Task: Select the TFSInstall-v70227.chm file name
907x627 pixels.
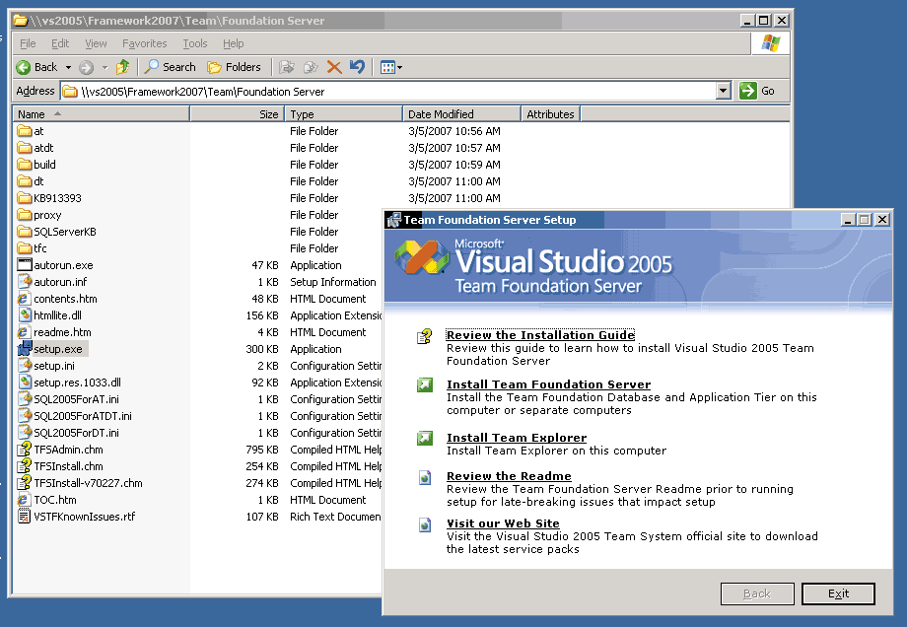Action: coord(88,483)
